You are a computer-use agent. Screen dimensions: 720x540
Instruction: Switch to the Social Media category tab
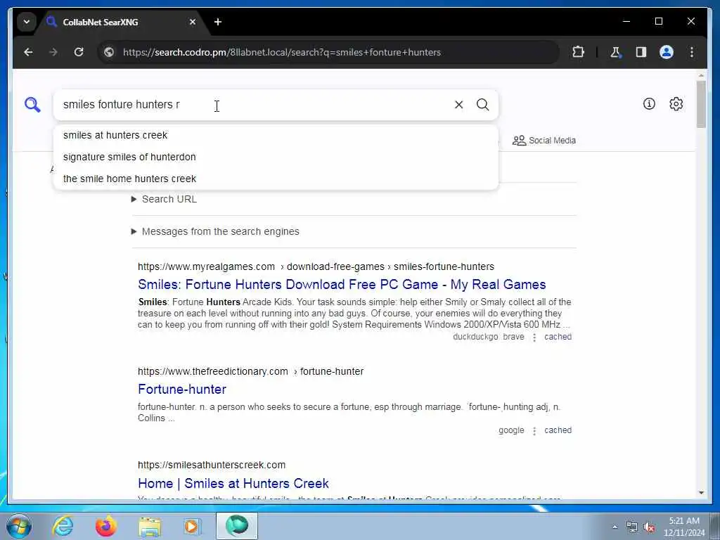tap(544, 141)
